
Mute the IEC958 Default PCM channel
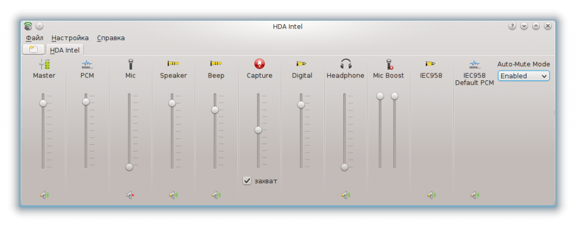pos(475,195)
